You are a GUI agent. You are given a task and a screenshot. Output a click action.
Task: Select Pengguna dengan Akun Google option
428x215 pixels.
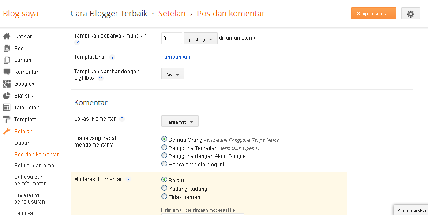click(x=164, y=155)
